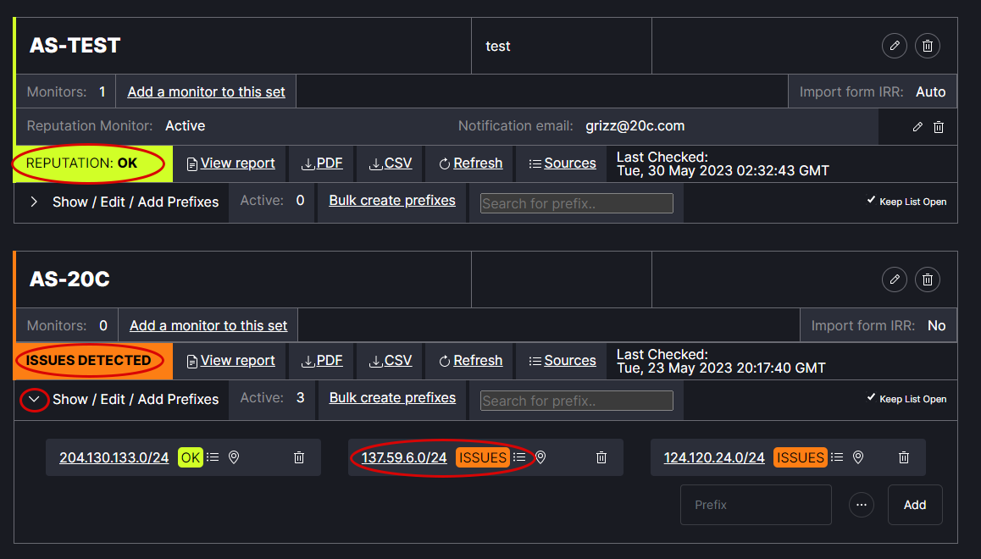
Task: Expand Show / Edit / Add Prefixes in AS-TEST
Action: pyautogui.click(x=34, y=202)
